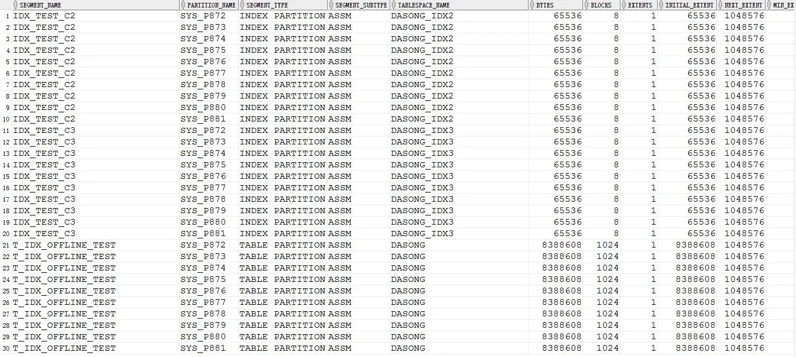Image resolution: width=796 pixels, height=357 pixels.
Task: Select the blocks value 1024 in row 25
Action: click(608, 291)
